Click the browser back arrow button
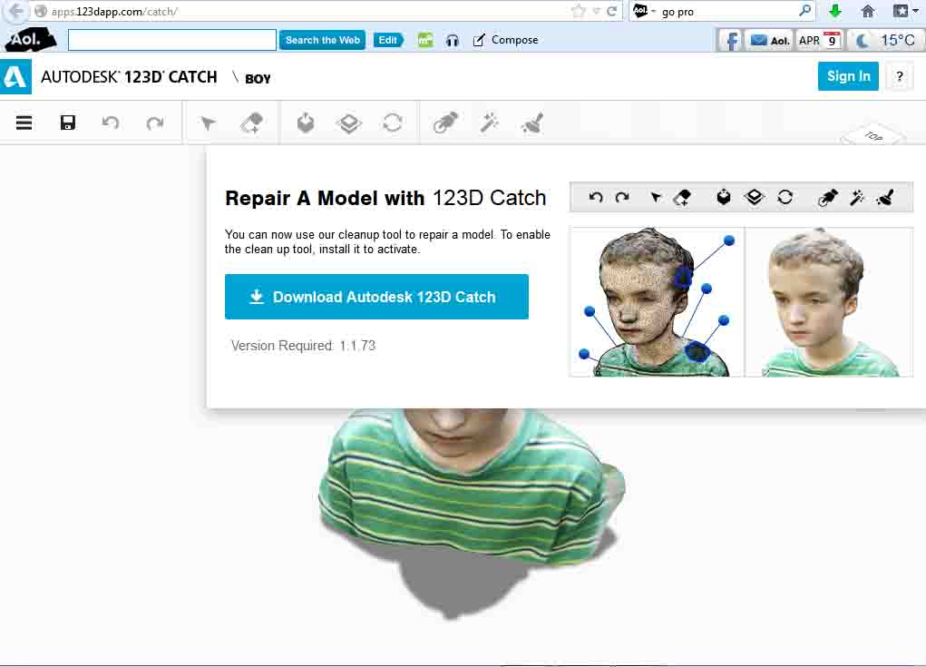 [x=16, y=11]
